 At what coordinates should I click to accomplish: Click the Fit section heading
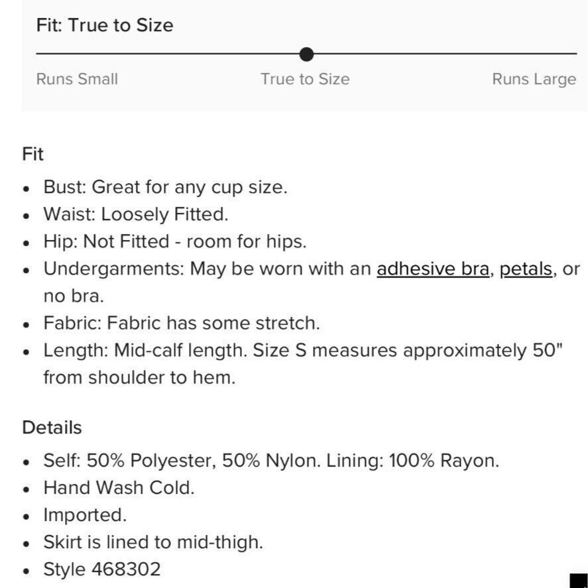tap(32, 154)
